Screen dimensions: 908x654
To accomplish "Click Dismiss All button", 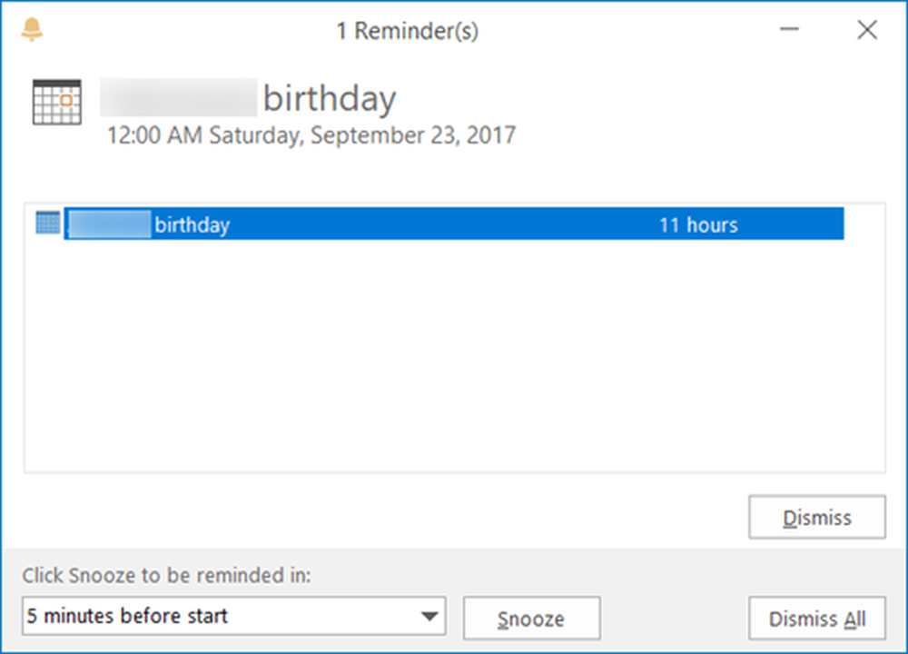I will (x=816, y=619).
